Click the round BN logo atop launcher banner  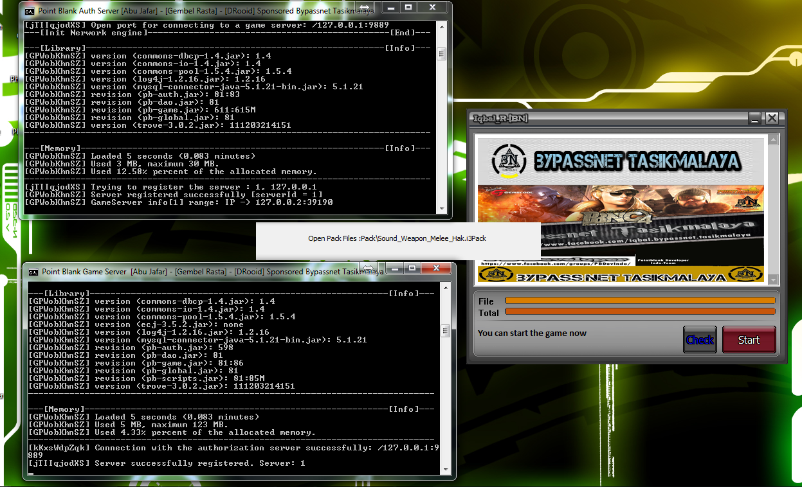(x=509, y=161)
